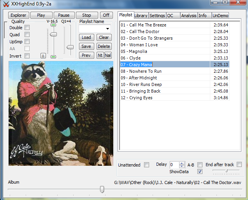Click the bottom green volume indicator

[53, 57]
